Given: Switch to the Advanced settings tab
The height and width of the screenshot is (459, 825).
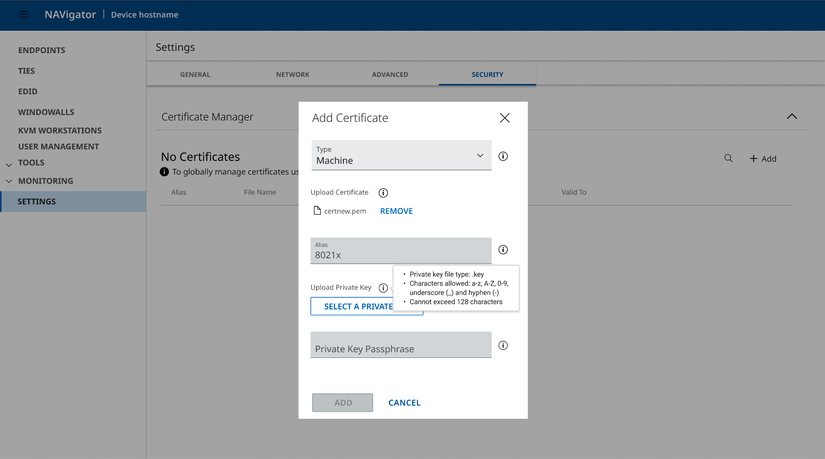Looking at the screenshot, I should tap(390, 75).
